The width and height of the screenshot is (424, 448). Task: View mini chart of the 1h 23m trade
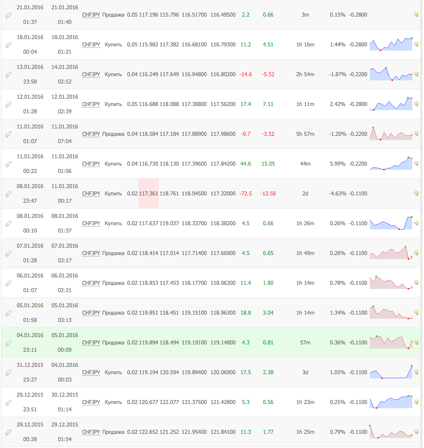[391, 402]
